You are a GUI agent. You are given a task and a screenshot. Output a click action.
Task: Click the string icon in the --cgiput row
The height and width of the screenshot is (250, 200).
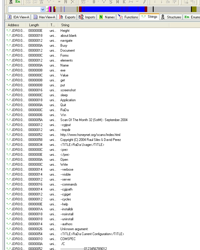(x=9, y=125)
